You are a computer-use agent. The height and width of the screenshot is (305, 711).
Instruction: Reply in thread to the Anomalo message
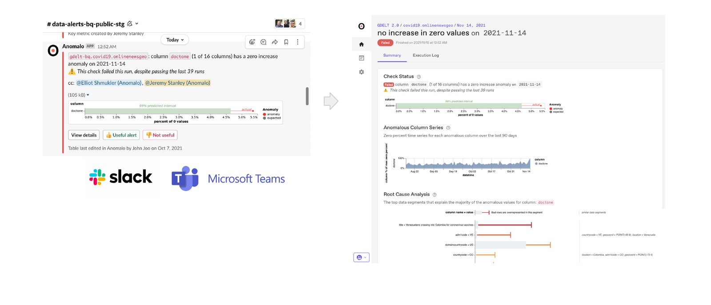[264, 42]
